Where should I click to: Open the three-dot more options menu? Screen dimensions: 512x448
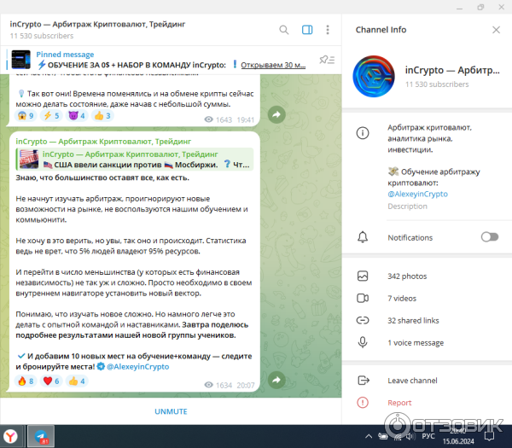(329, 30)
